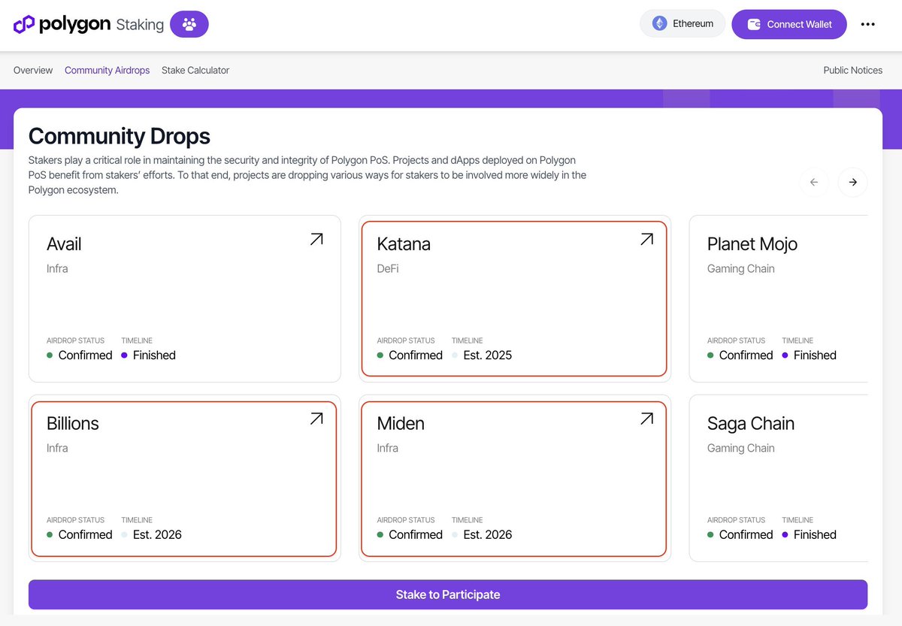The height and width of the screenshot is (626, 902).
Task: Click the wallet icon in Connect Wallet
Action: click(754, 24)
